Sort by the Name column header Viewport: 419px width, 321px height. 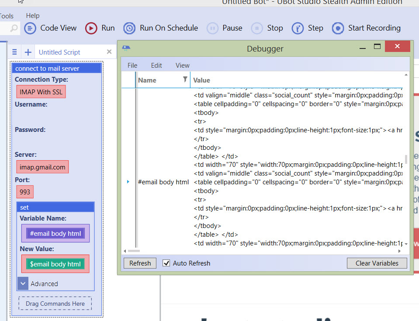[x=147, y=80]
